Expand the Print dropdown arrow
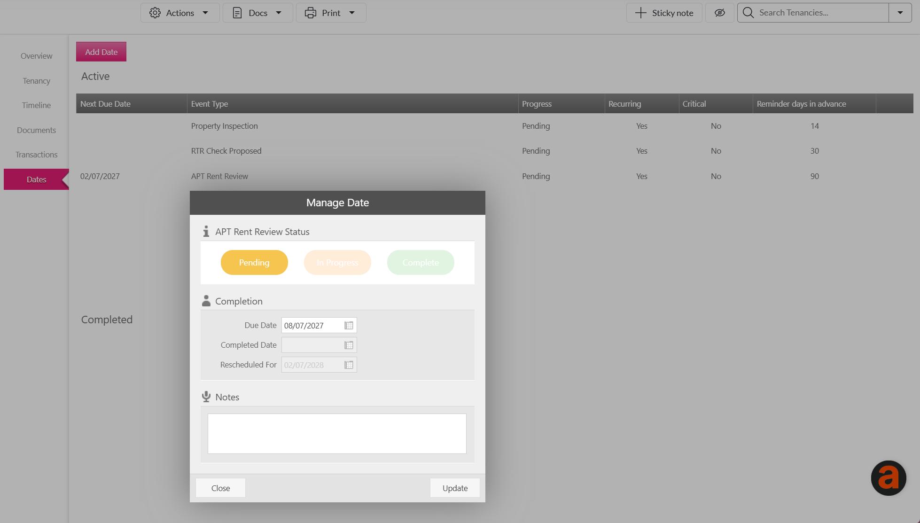This screenshot has height=523, width=920. coord(352,13)
